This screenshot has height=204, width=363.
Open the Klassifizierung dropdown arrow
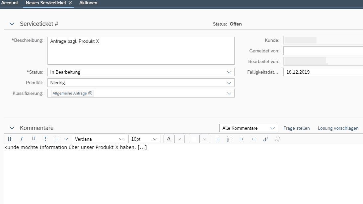coord(229,93)
